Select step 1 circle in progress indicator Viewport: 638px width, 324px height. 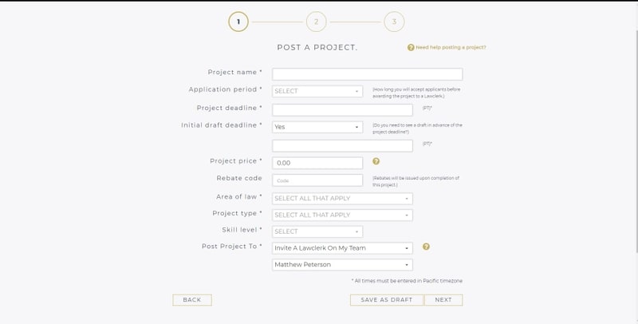coord(238,22)
